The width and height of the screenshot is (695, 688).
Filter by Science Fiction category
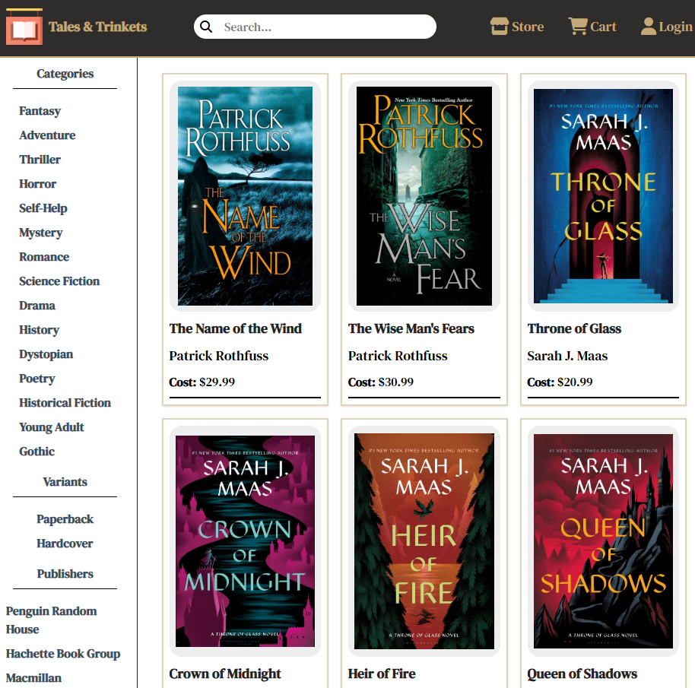pos(59,281)
